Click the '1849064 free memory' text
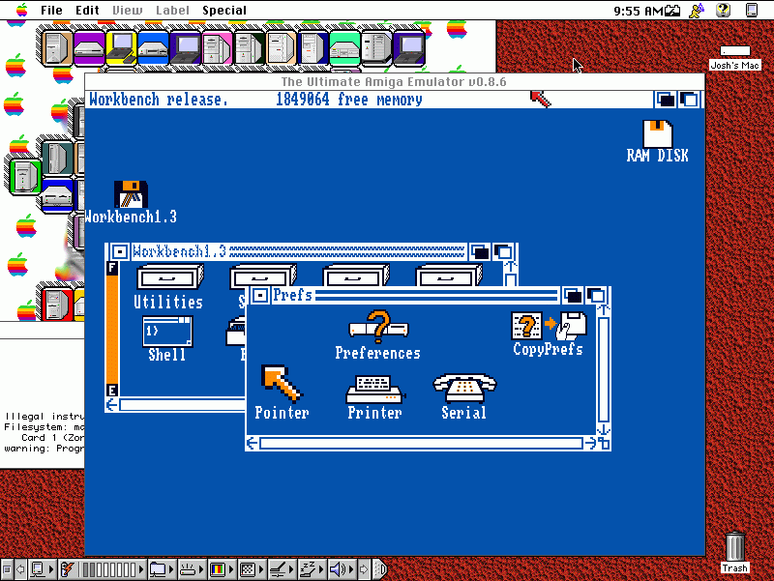This screenshot has width=774, height=581. 348,100
